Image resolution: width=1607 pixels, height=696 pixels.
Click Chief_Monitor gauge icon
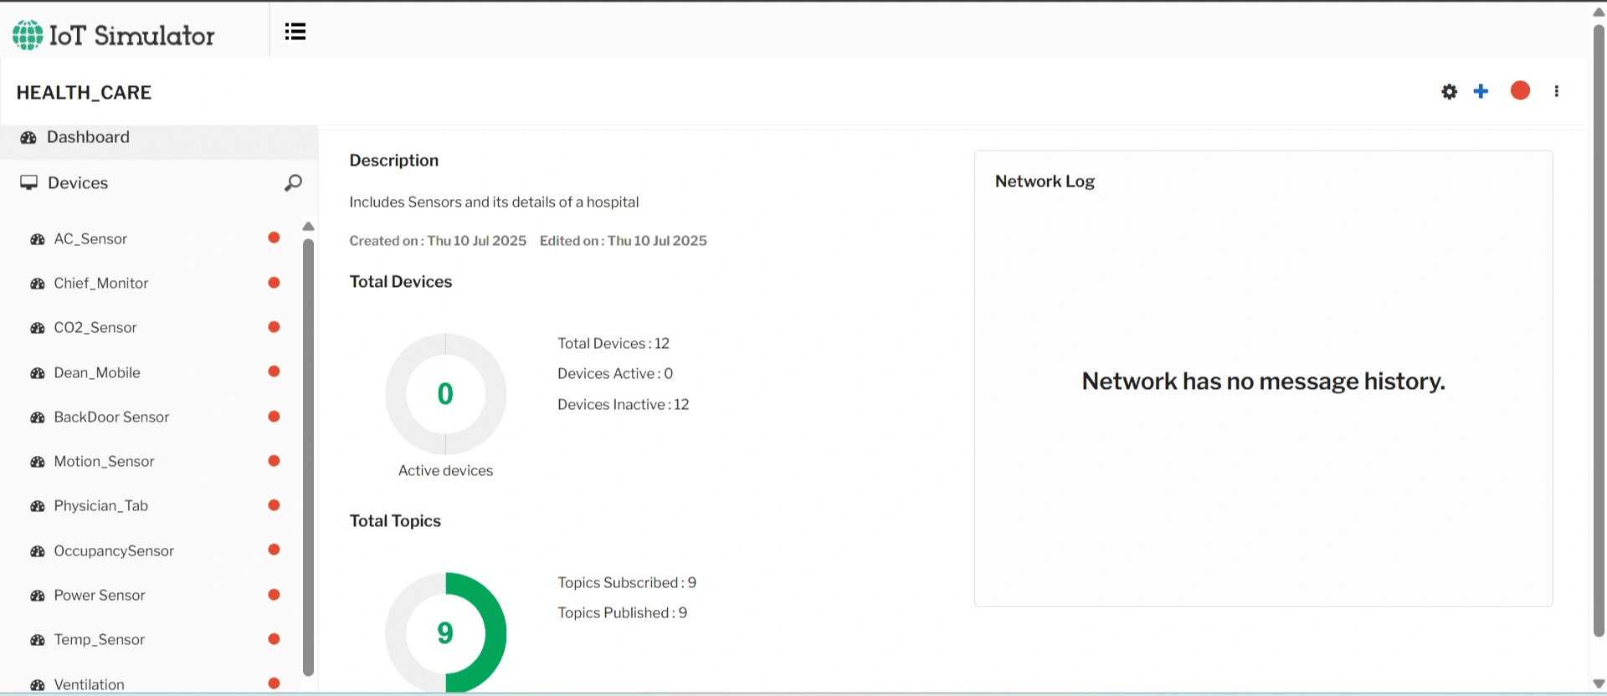pyautogui.click(x=38, y=284)
